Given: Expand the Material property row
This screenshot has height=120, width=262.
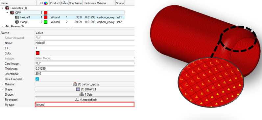Looking at the screenshot, I should tap(2, 84).
